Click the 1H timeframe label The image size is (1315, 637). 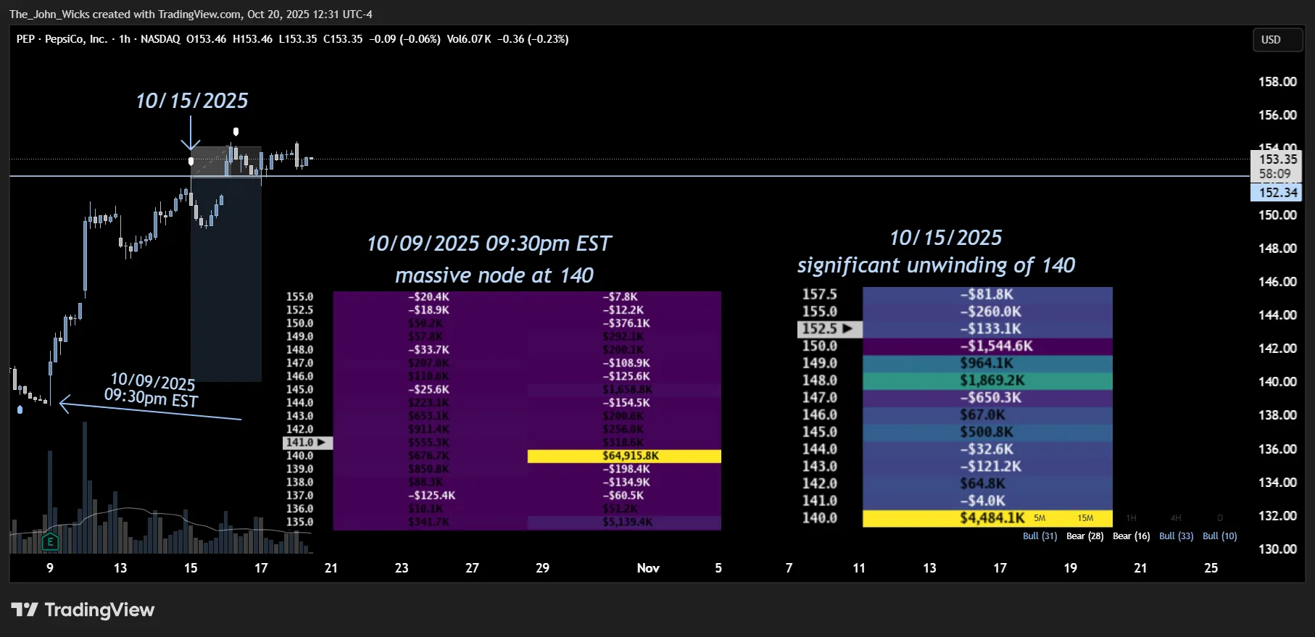pyautogui.click(x=1131, y=518)
